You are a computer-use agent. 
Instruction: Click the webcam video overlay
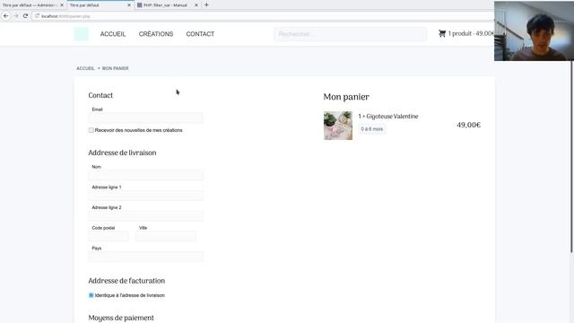pos(534,31)
